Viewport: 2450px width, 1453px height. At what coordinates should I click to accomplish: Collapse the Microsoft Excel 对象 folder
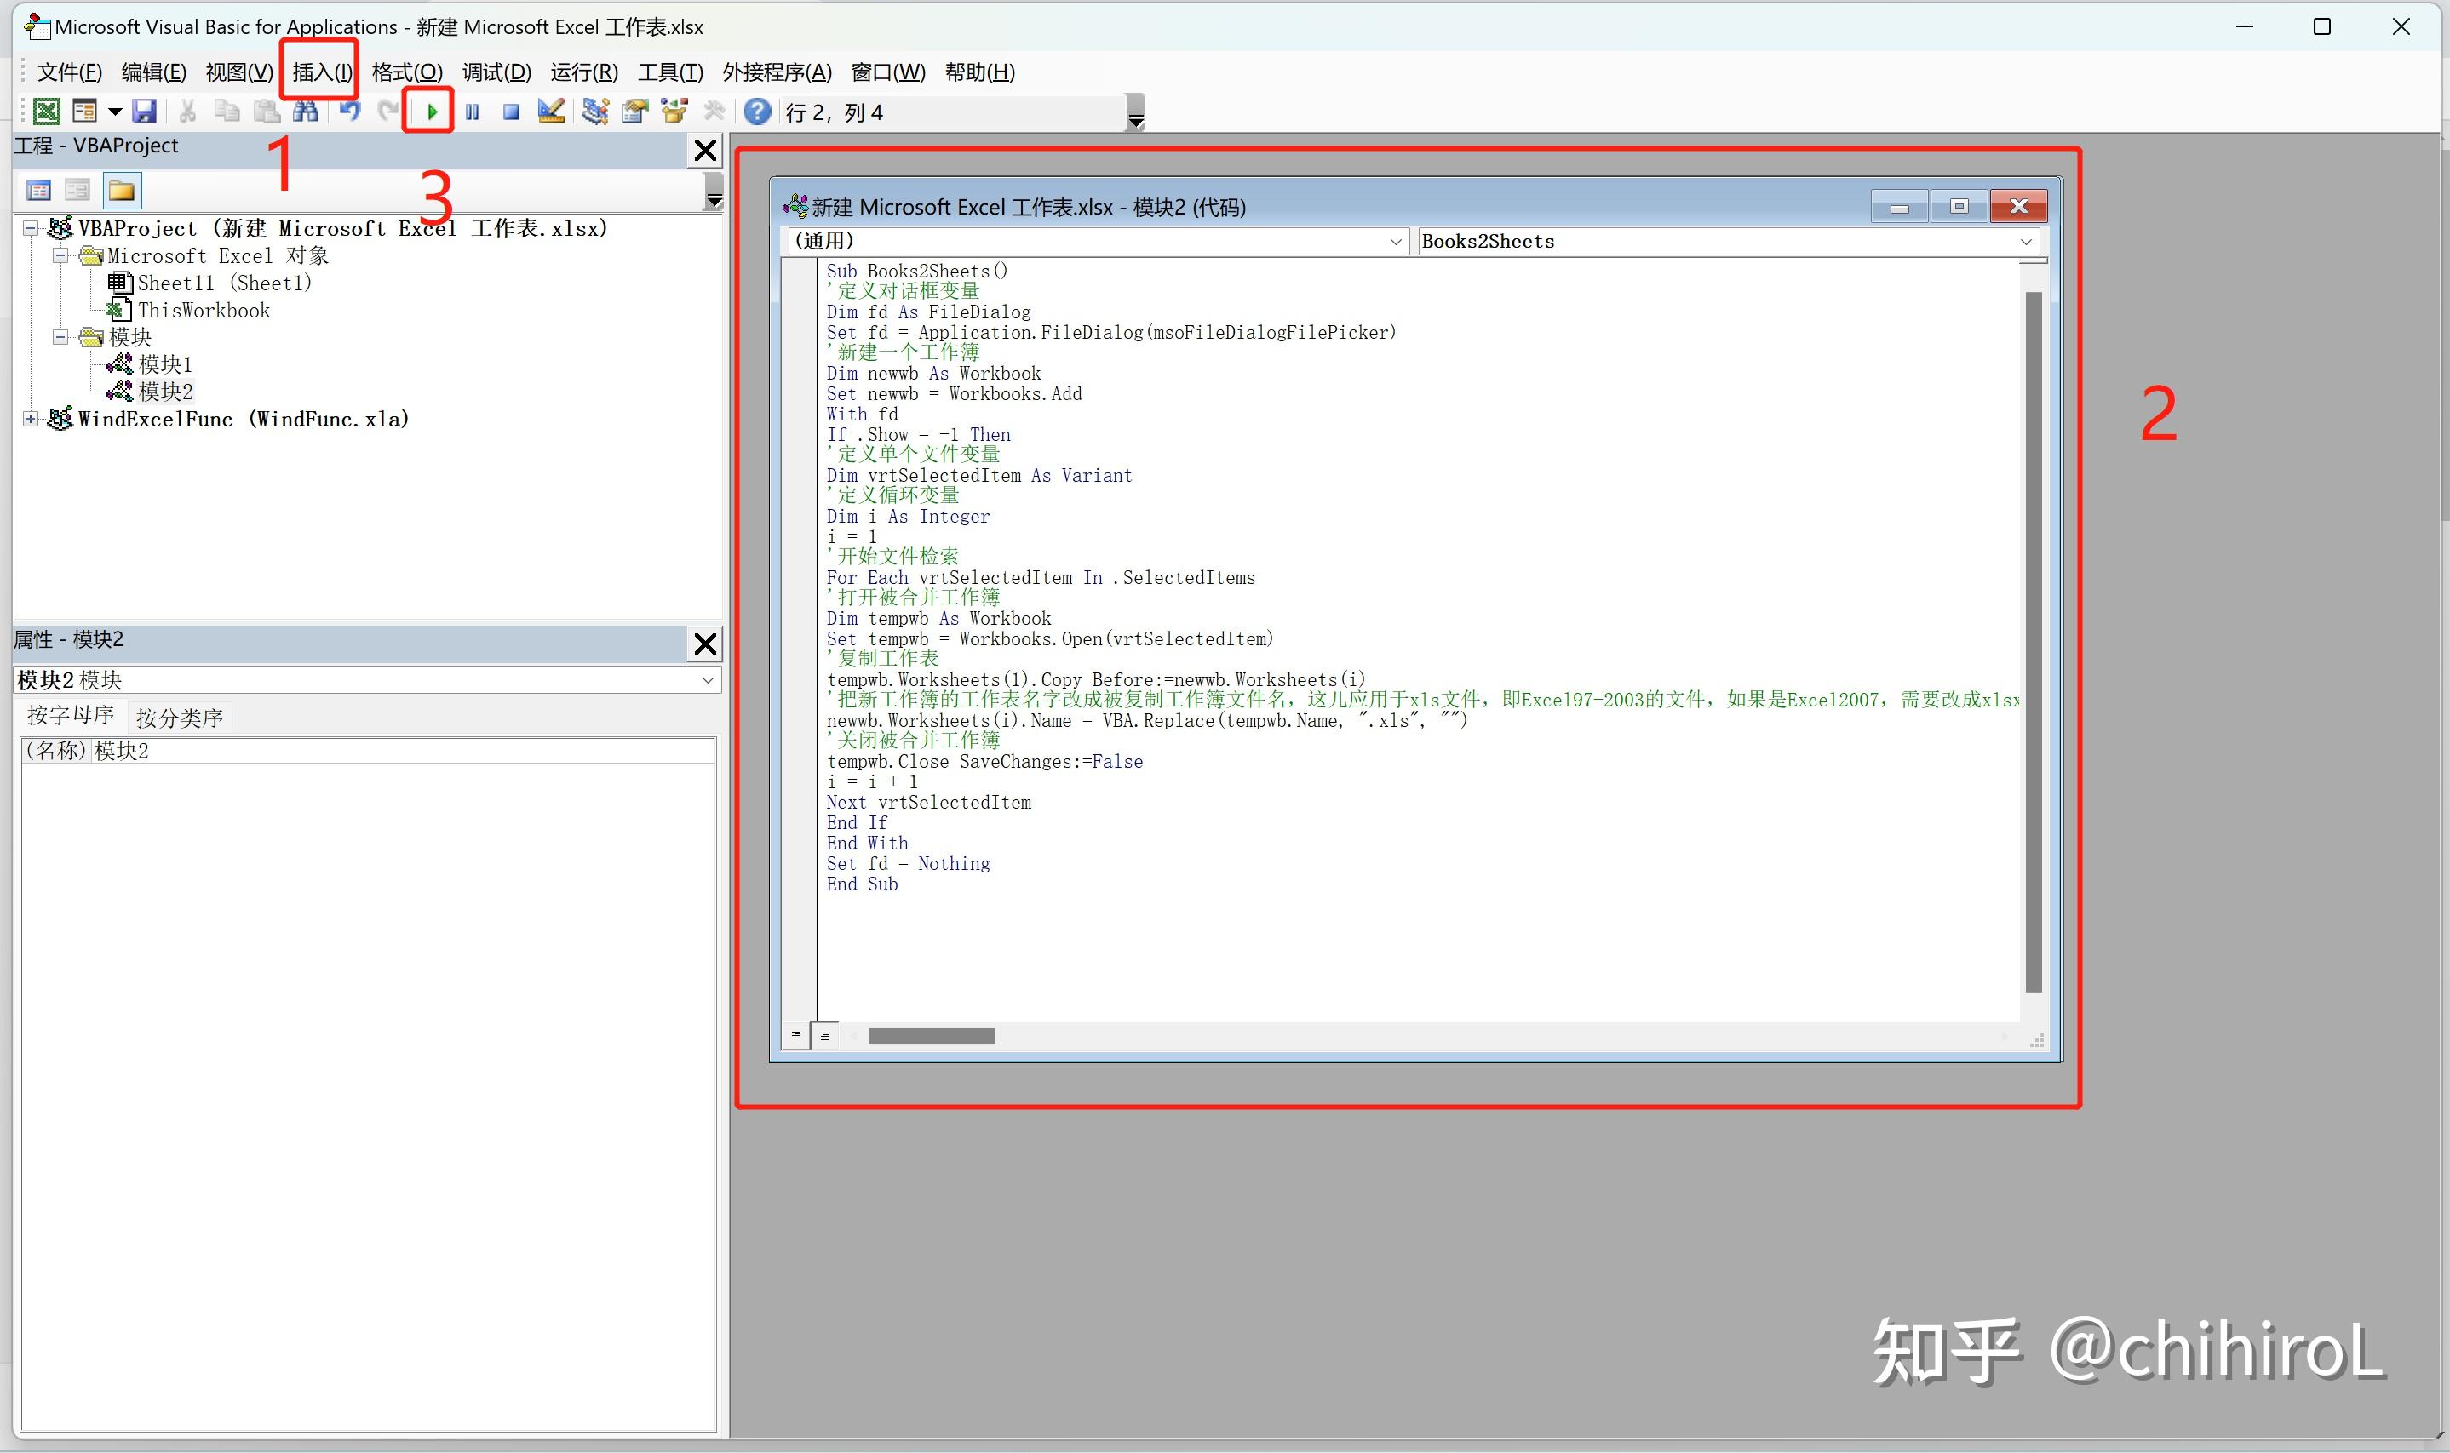pos(60,255)
